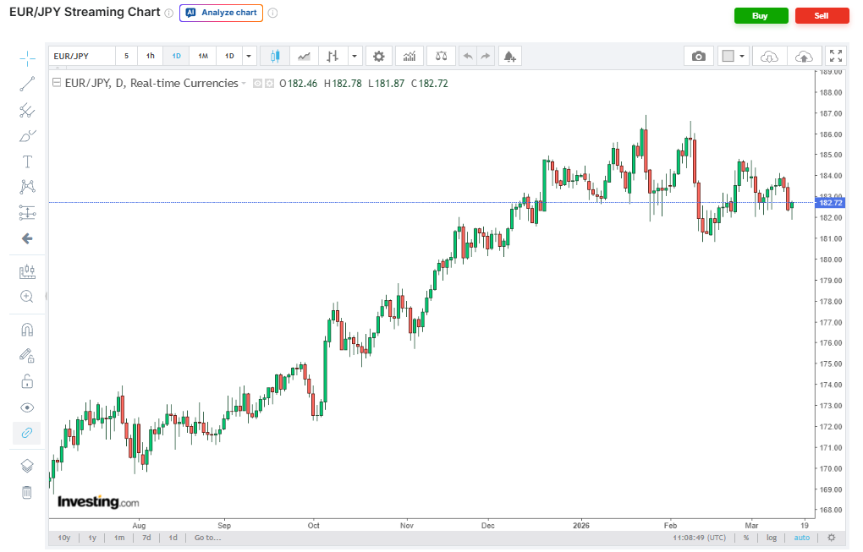The image size is (863, 552).
Task: Click the Analyze chart button
Action: pos(221,14)
